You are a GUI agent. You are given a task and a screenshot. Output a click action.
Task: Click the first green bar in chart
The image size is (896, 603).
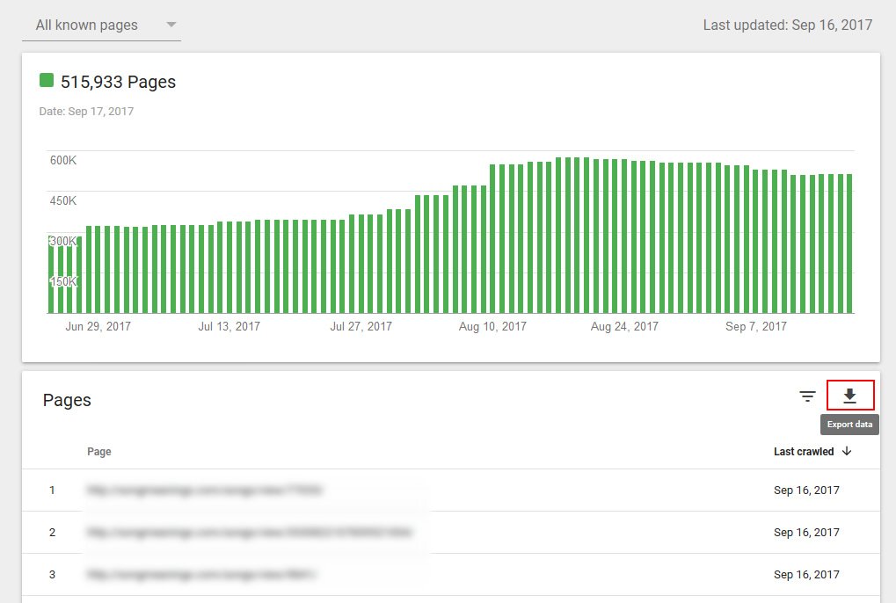pyautogui.click(x=51, y=274)
